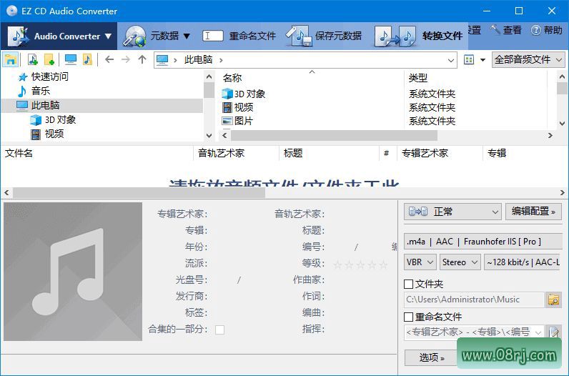Click the file browser horizontal scrollbar
The image size is (569, 376).
click(334, 135)
